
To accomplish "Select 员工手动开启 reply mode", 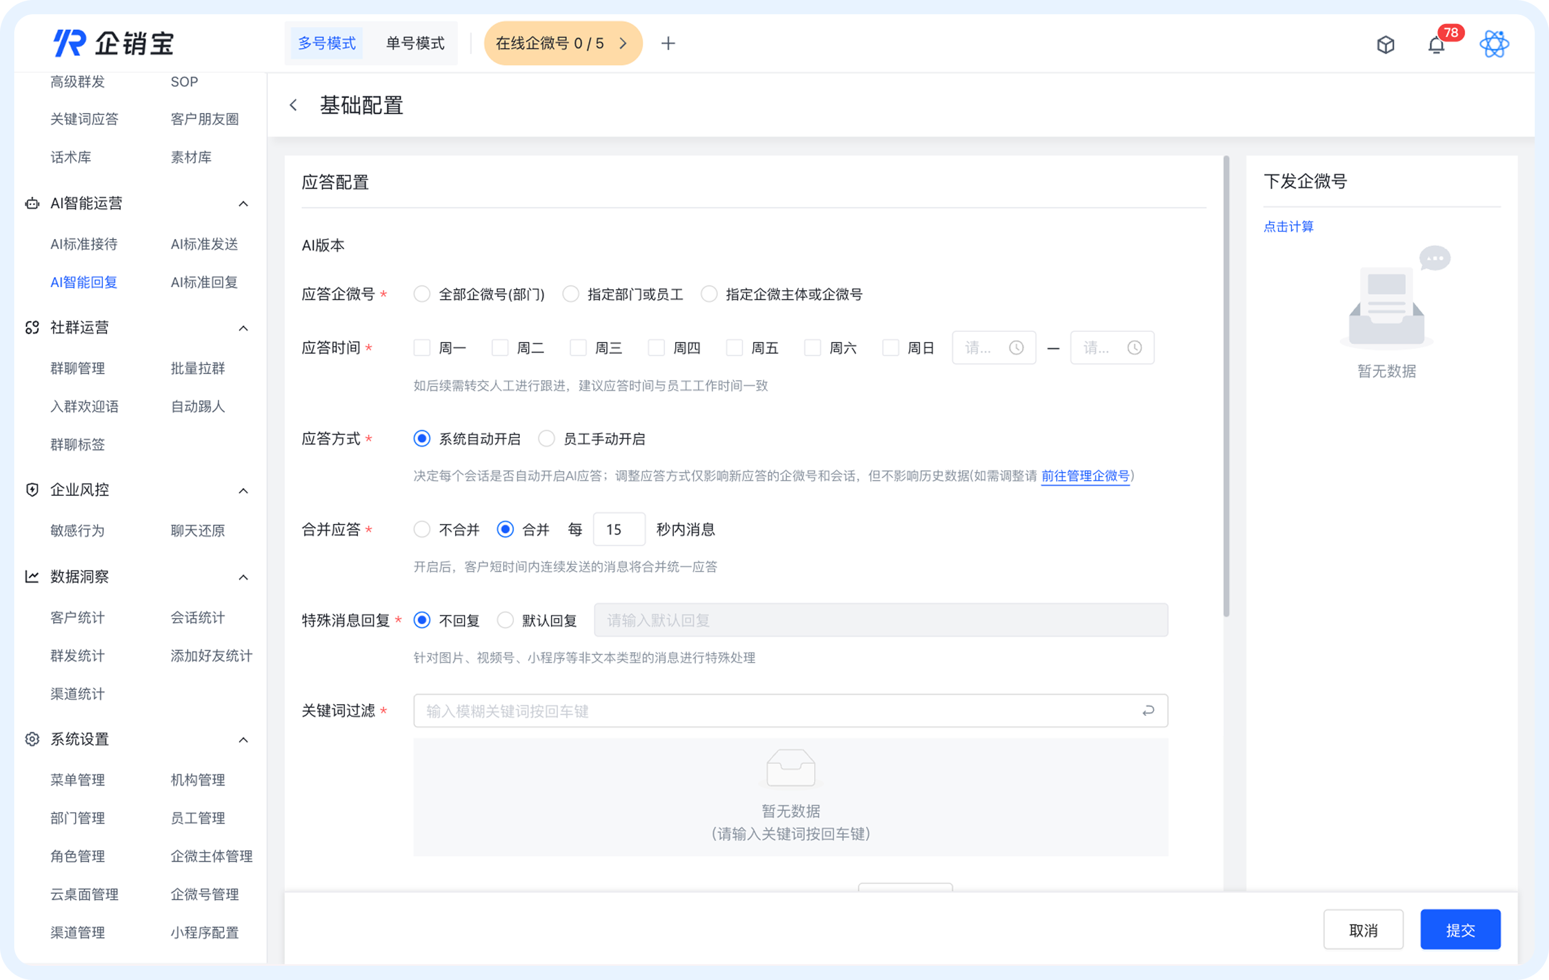I will coord(546,438).
